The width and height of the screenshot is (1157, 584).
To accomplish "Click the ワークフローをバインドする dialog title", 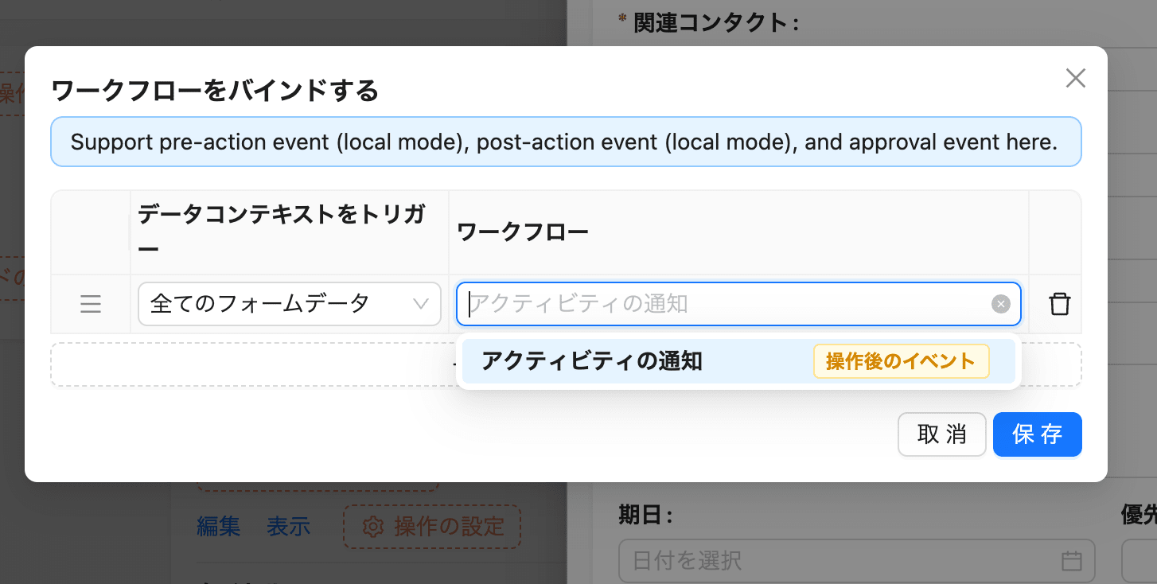I will tap(215, 91).
